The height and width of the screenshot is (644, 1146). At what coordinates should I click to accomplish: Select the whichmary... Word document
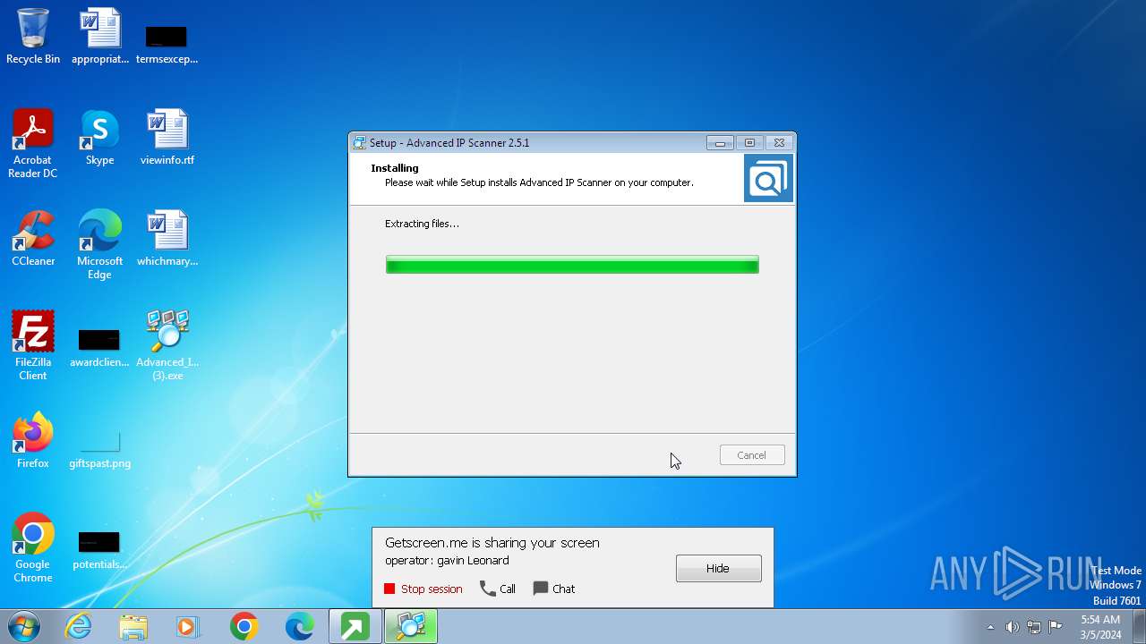point(167,238)
